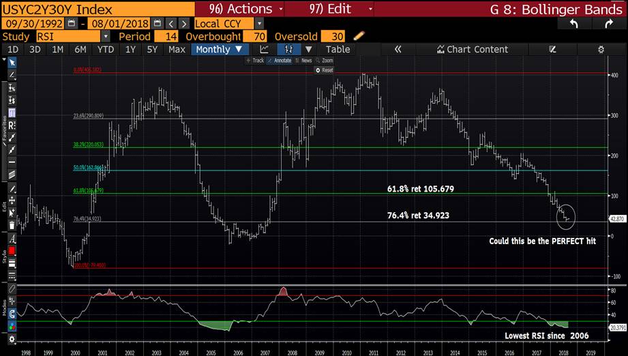Expand the Local CCY currency dropdown
The image size is (628, 356).
click(x=260, y=24)
